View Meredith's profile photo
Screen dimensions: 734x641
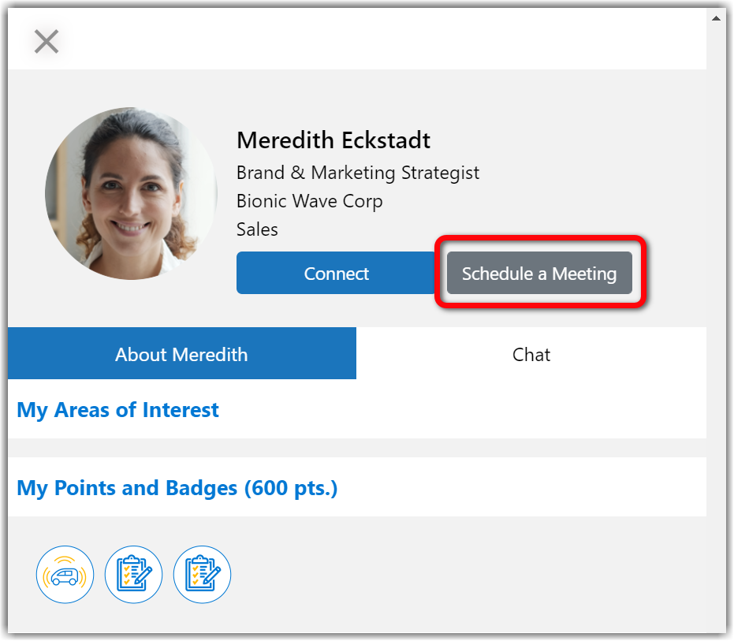click(x=131, y=193)
